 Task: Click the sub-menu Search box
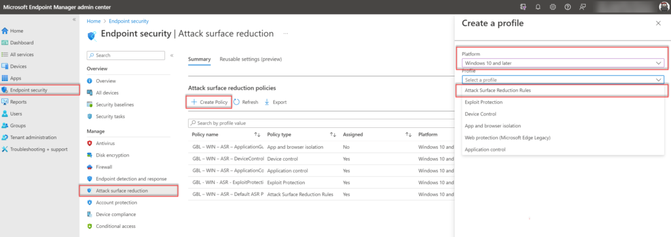click(x=126, y=55)
